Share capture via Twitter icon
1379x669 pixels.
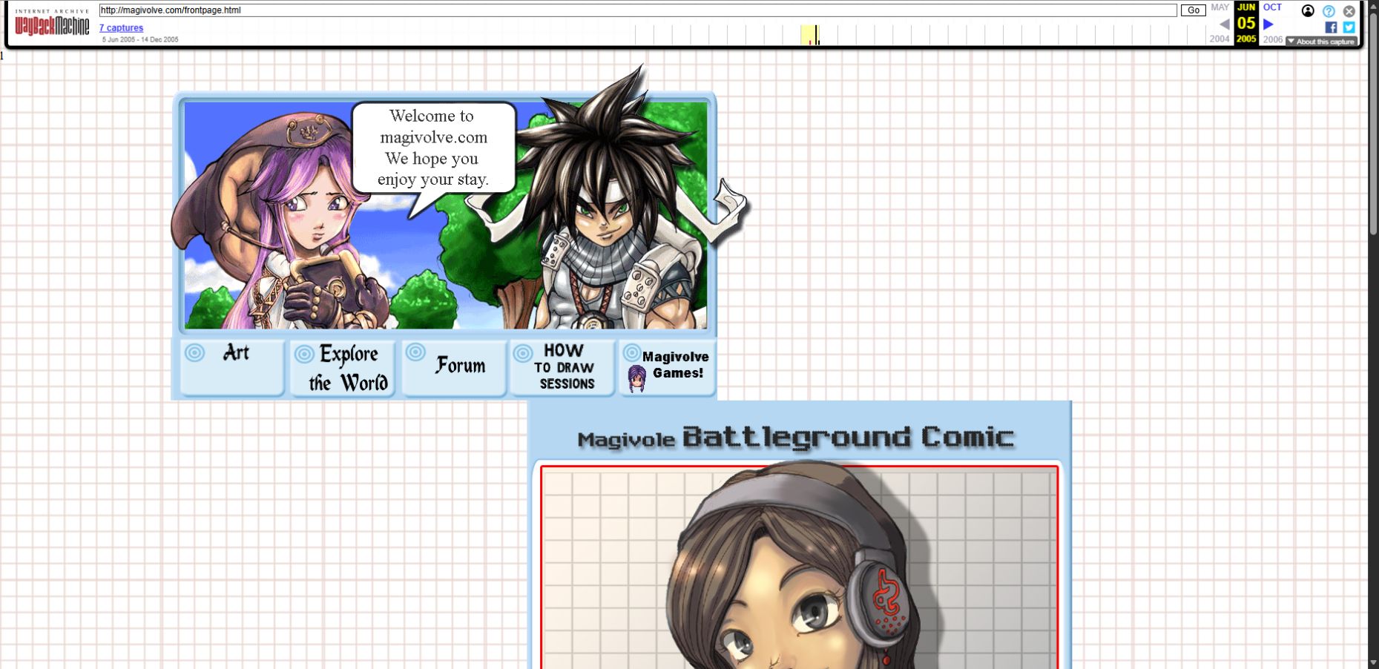click(1349, 27)
